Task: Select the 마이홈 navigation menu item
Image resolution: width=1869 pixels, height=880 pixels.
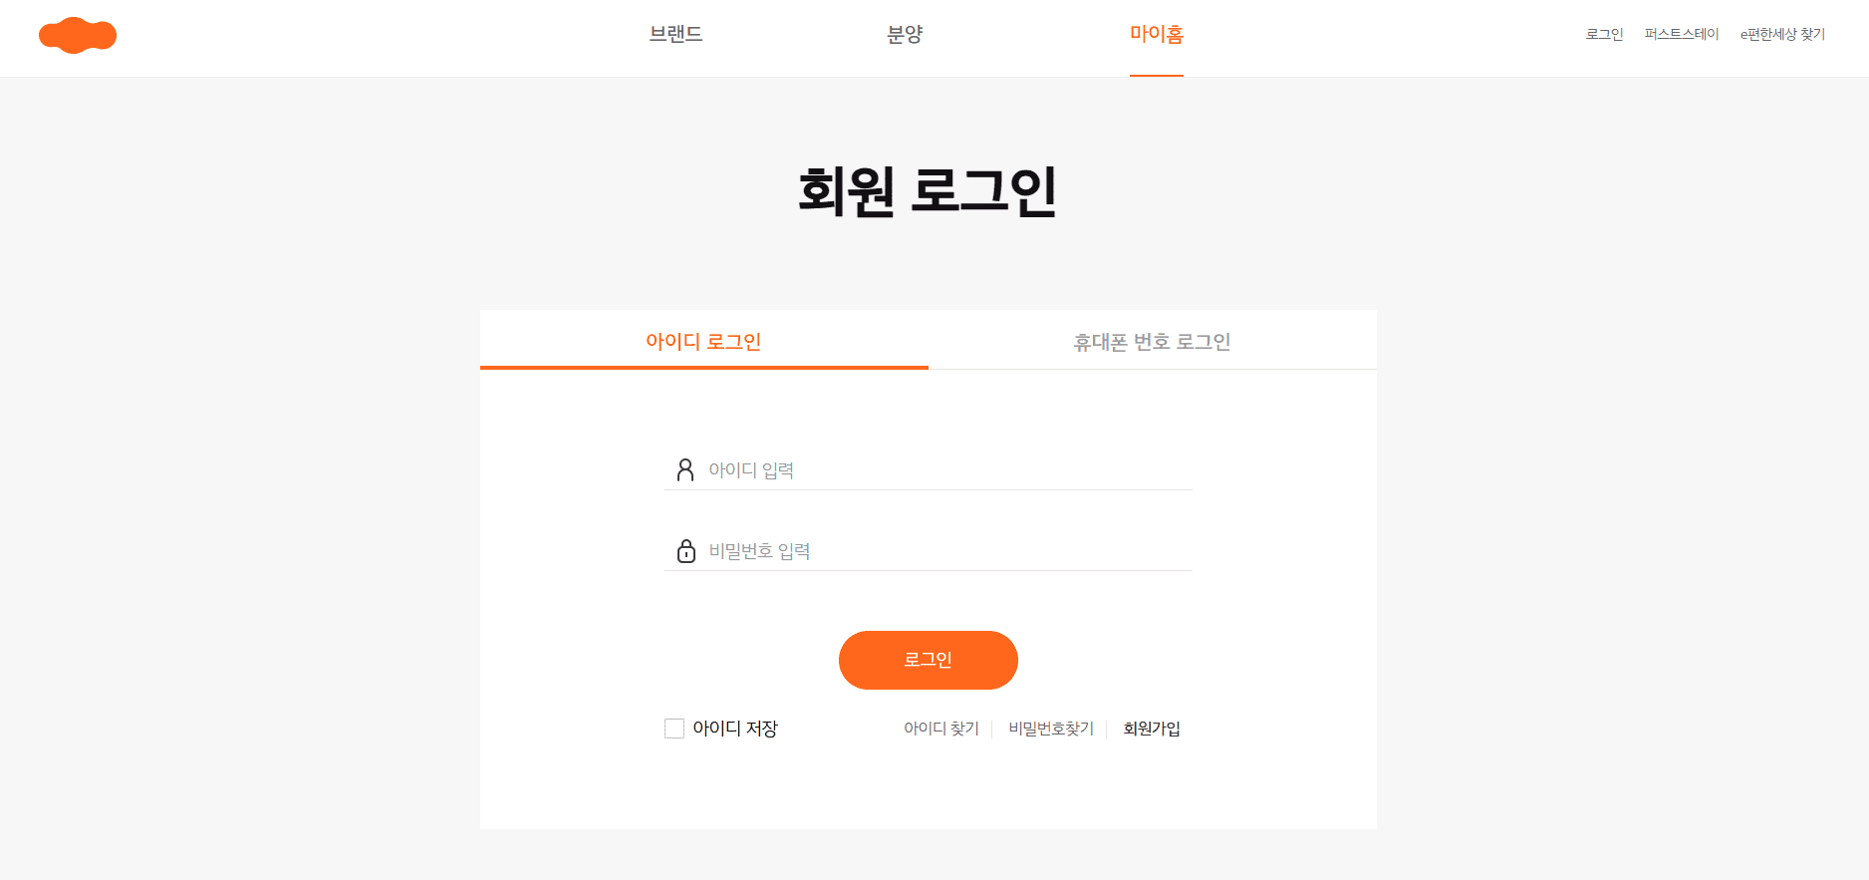Action: click(x=1157, y=33)
